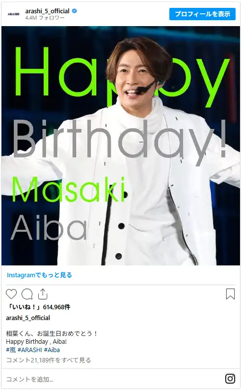Open the #Aiba hashtag

[52, 350]
